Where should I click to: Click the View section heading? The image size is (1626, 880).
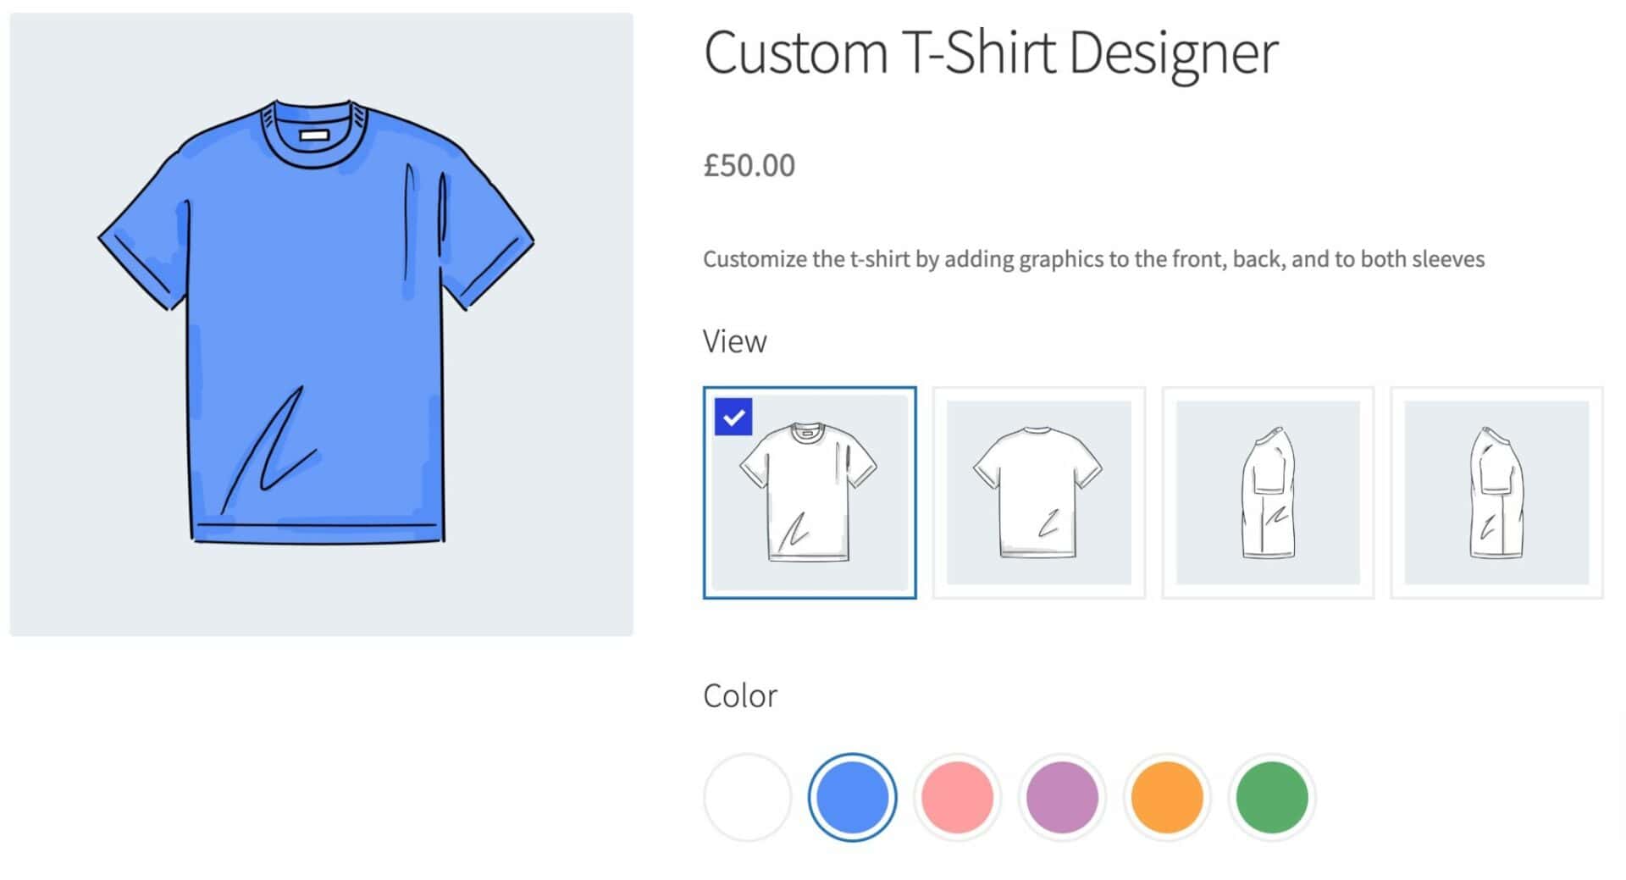point(734,341)
